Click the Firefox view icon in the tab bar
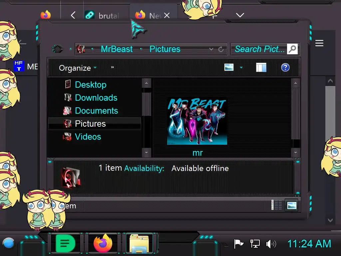341x256 pixels. click(46, 15)
